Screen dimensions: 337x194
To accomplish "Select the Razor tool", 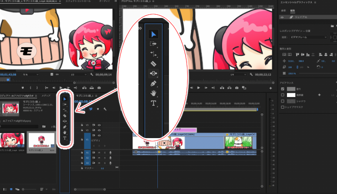I will coord(65,116).
